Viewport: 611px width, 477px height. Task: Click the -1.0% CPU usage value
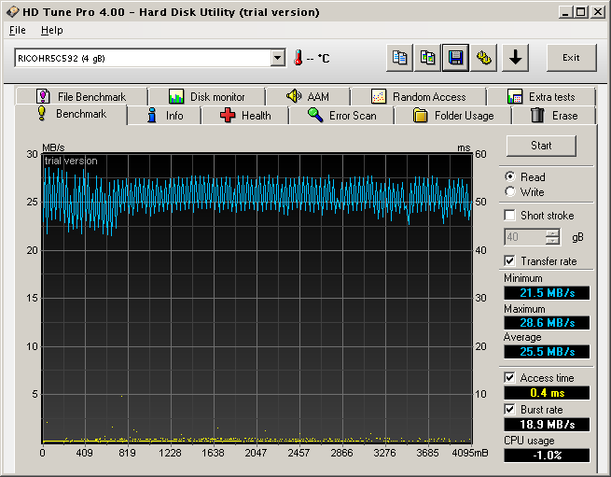pos(547,456)
